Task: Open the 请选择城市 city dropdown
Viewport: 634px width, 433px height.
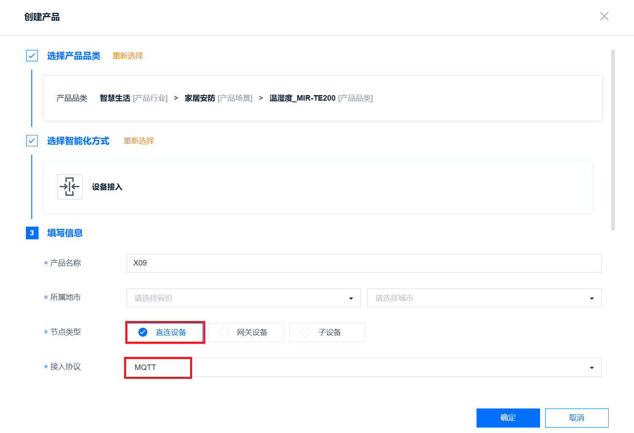Action: pyautogui.click(x=485, y=298)
